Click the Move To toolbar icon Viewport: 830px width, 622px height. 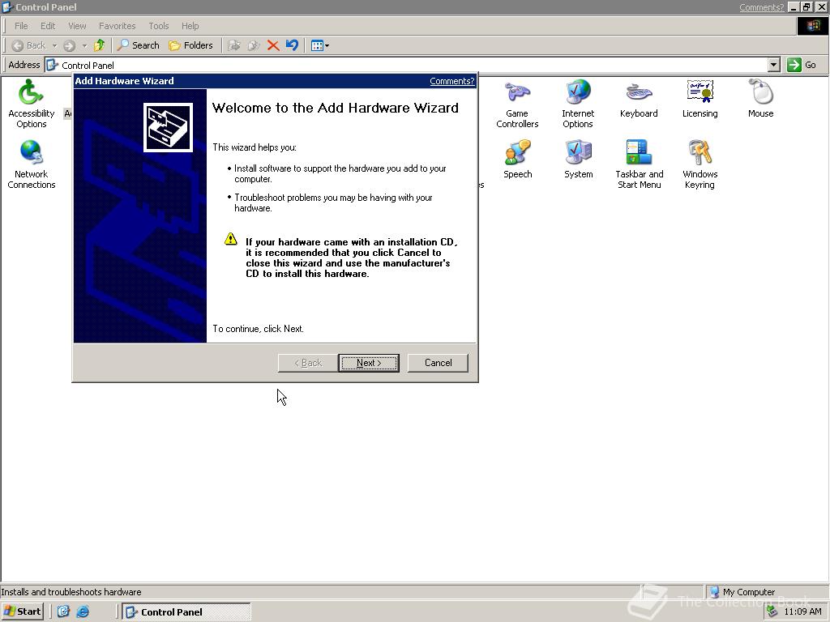pyautogui.click(x=234, y=45)
